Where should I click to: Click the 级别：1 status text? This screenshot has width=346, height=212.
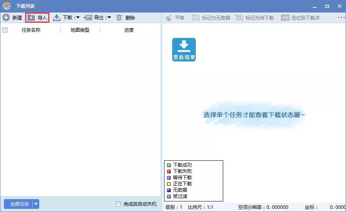174,207
